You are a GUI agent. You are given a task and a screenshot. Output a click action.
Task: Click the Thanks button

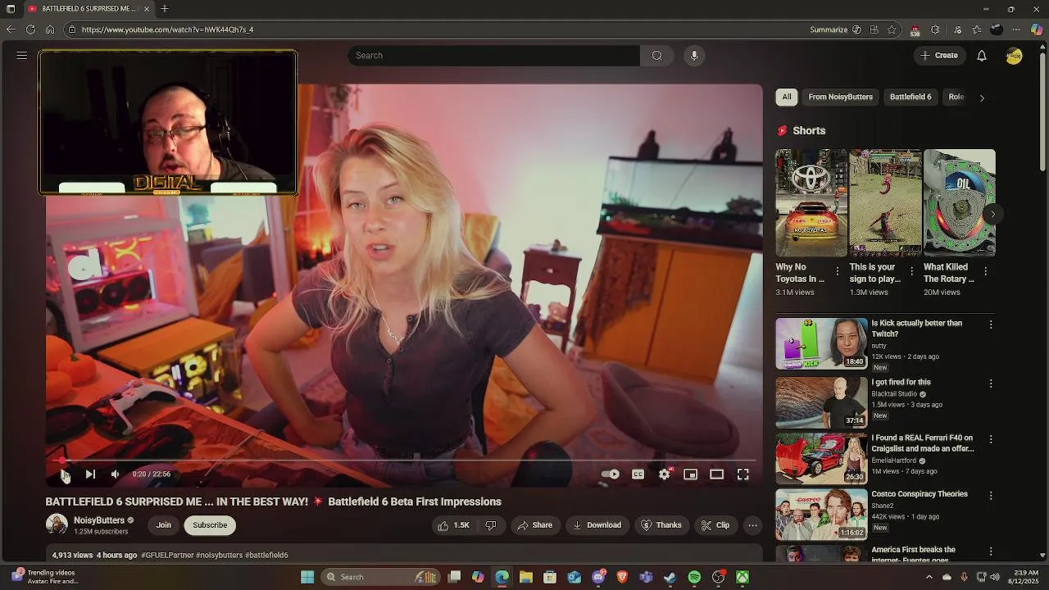[661, 525]
